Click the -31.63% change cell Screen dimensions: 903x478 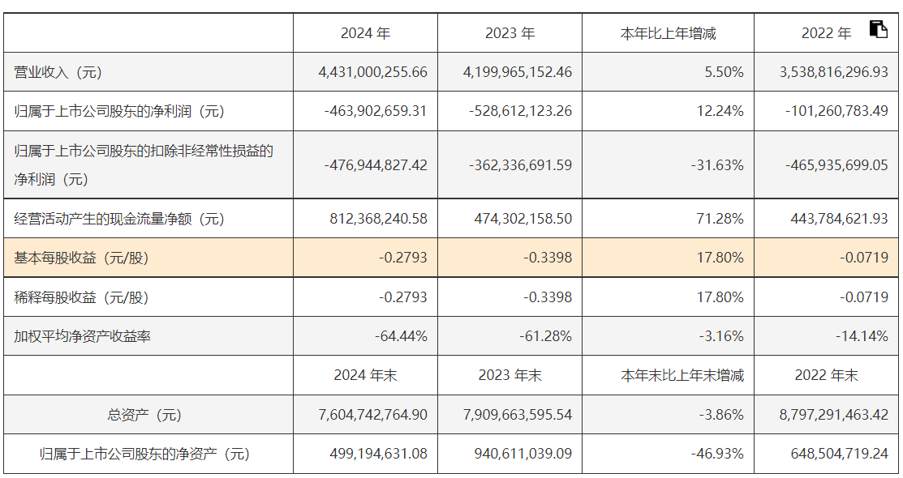tap(716, 164)
